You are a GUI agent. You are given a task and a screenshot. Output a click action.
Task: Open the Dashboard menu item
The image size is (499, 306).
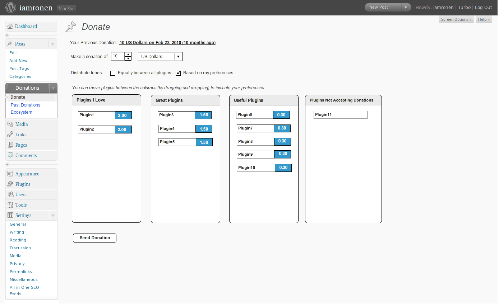(x=31, y=26)
